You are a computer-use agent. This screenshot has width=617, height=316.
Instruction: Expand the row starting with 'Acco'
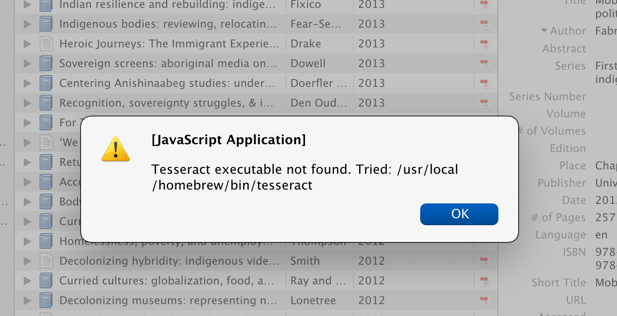[27, 182]
